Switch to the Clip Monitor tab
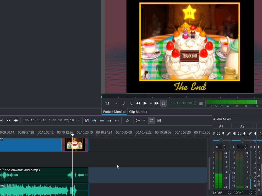Viewport: 262px width, 196px height. click(x=138, y=112)
